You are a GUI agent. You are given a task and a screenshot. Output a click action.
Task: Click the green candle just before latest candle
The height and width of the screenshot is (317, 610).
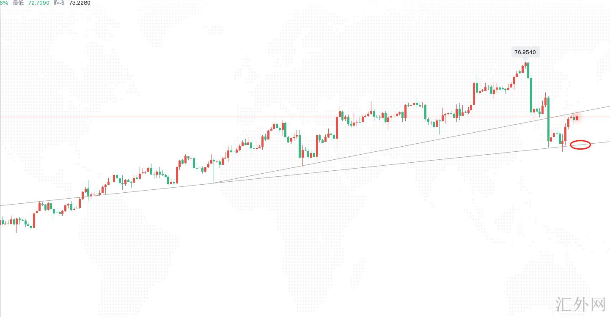point(574,118)
